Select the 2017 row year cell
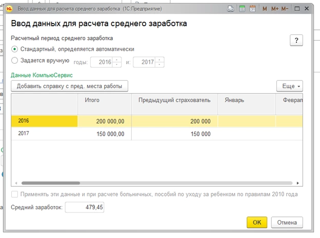The width and height of the screenshot is (320, 238). click(44, 134)
